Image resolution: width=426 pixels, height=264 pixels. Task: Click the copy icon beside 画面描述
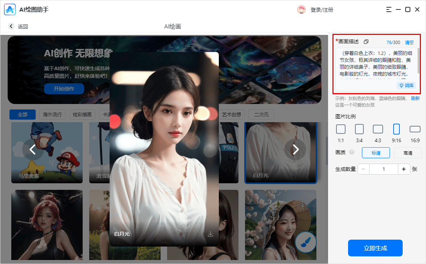366,42
